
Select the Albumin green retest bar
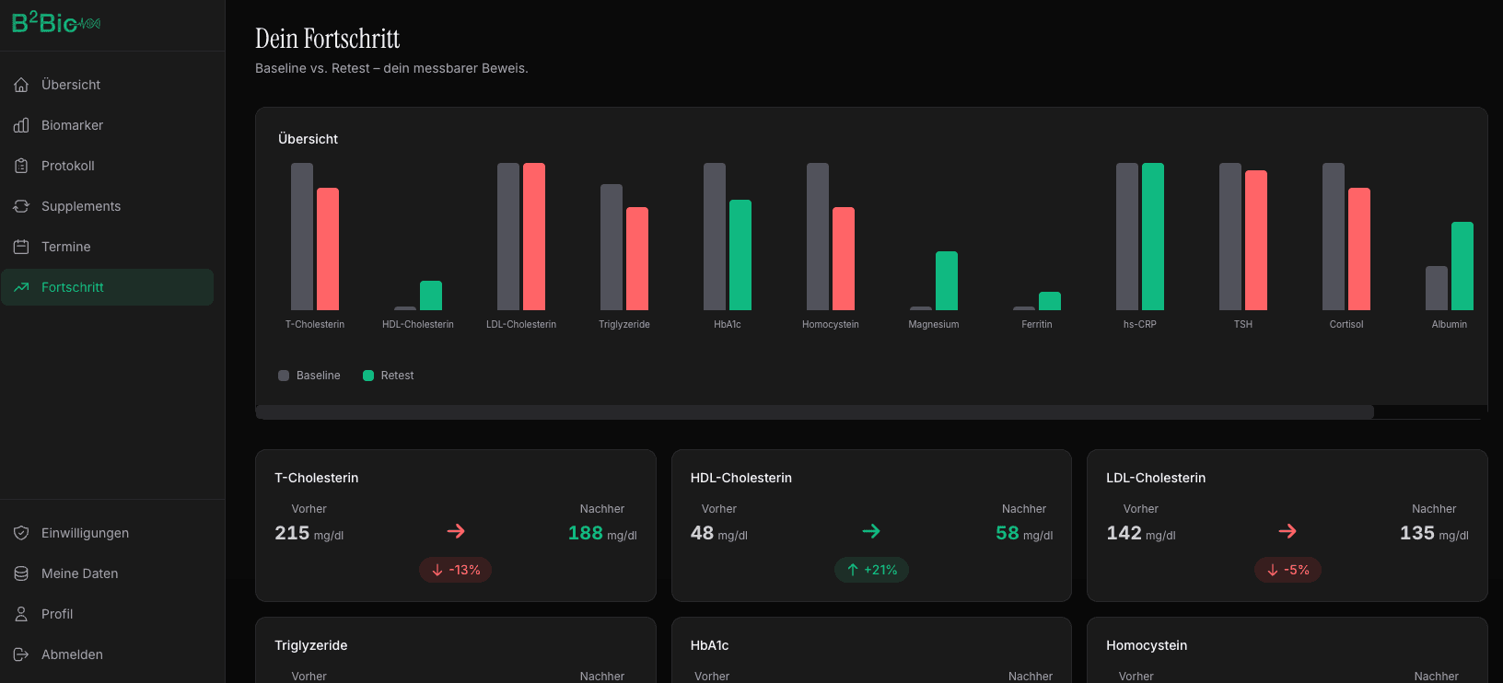tap(1462, 266)
